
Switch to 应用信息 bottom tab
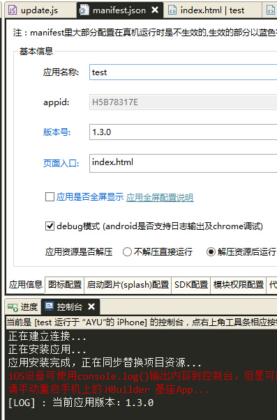(x=26, y=284)
